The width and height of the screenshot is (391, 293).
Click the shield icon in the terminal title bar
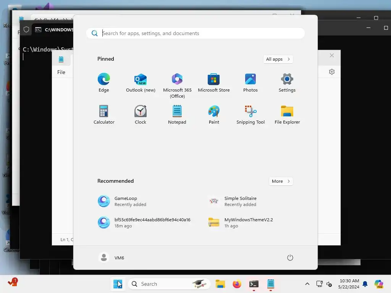coord(26,30)
